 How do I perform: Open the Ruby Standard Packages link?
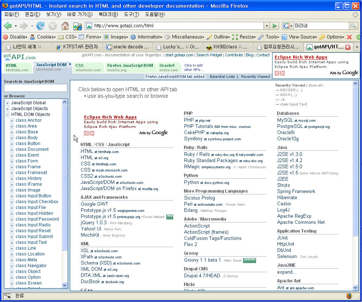click(223, 161)
